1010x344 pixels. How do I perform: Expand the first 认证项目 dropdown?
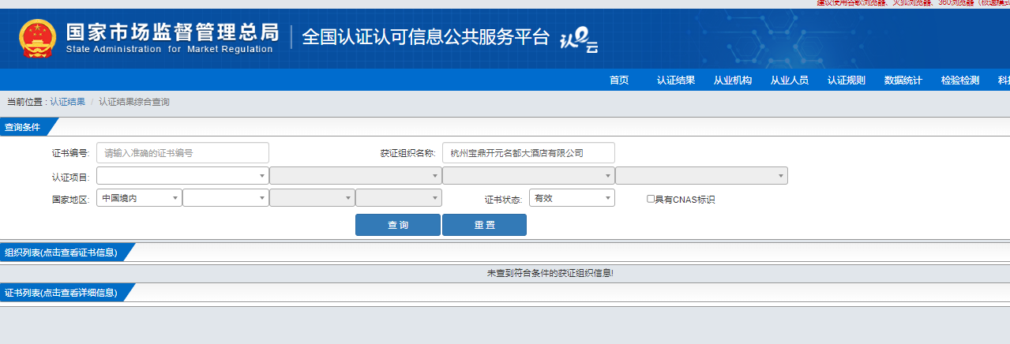coord(182,176)
